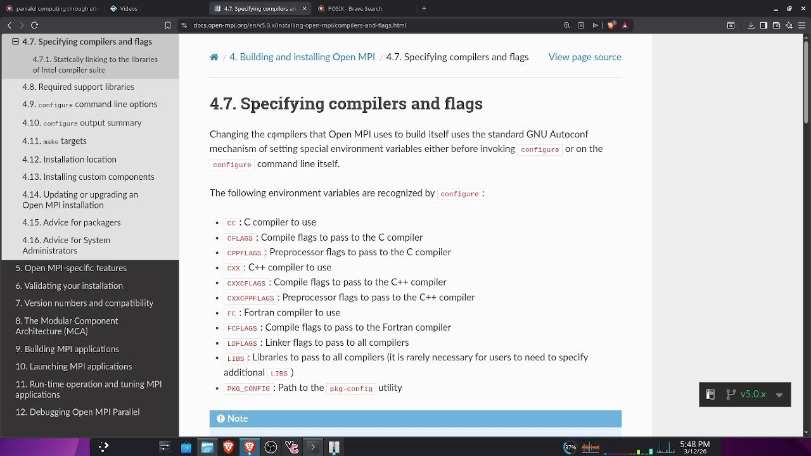811x456 pixels.
Task: Open 8. The Modular Component Architecture
Action: [67, 326]
